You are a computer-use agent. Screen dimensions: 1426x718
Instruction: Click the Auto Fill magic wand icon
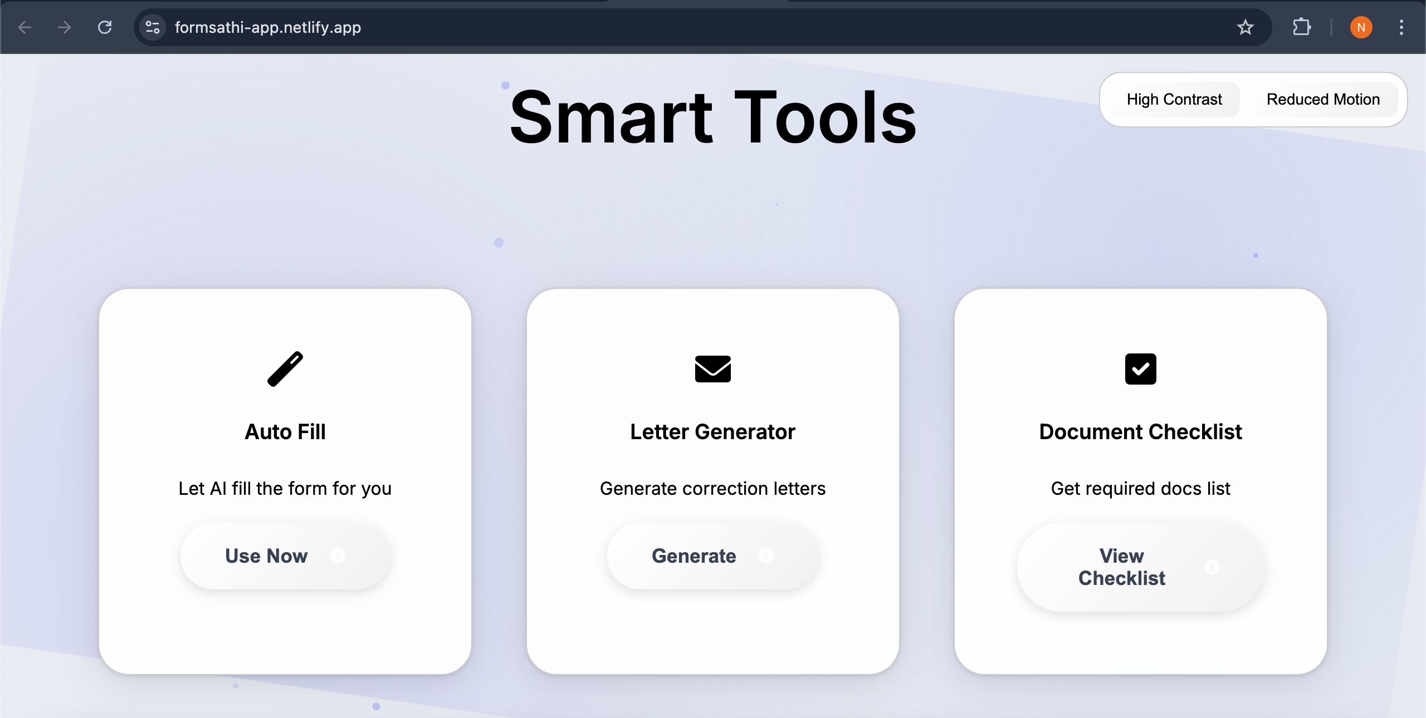tap(285, 369)
